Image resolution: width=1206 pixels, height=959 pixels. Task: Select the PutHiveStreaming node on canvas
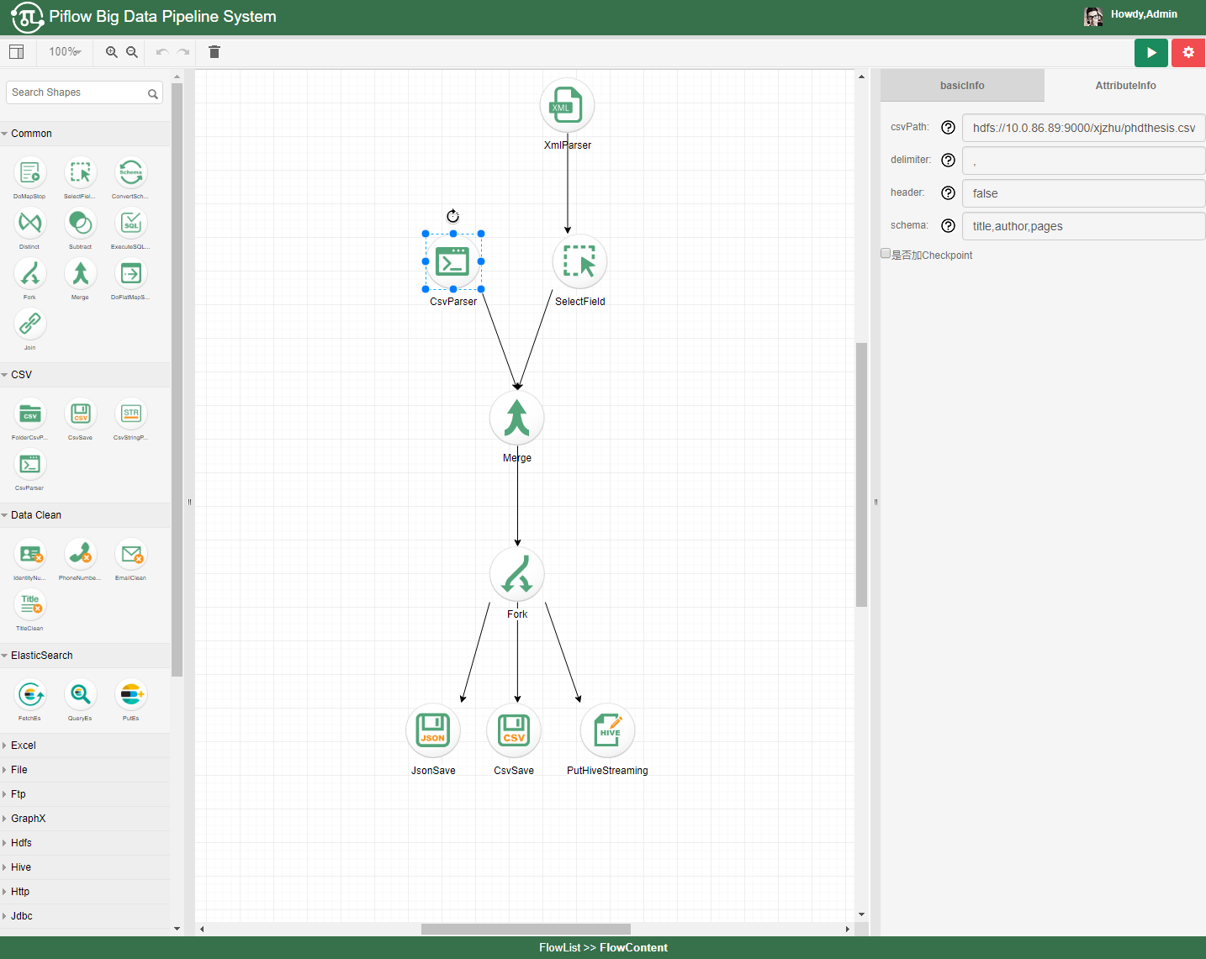[x=607, y=730]
